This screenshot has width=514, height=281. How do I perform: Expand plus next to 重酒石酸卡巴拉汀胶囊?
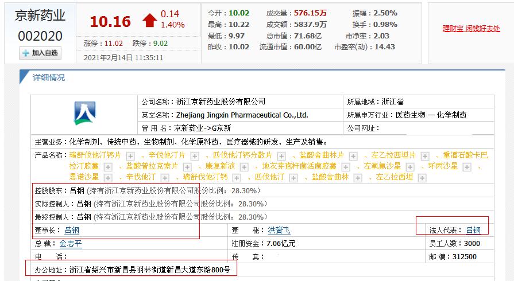108,167
